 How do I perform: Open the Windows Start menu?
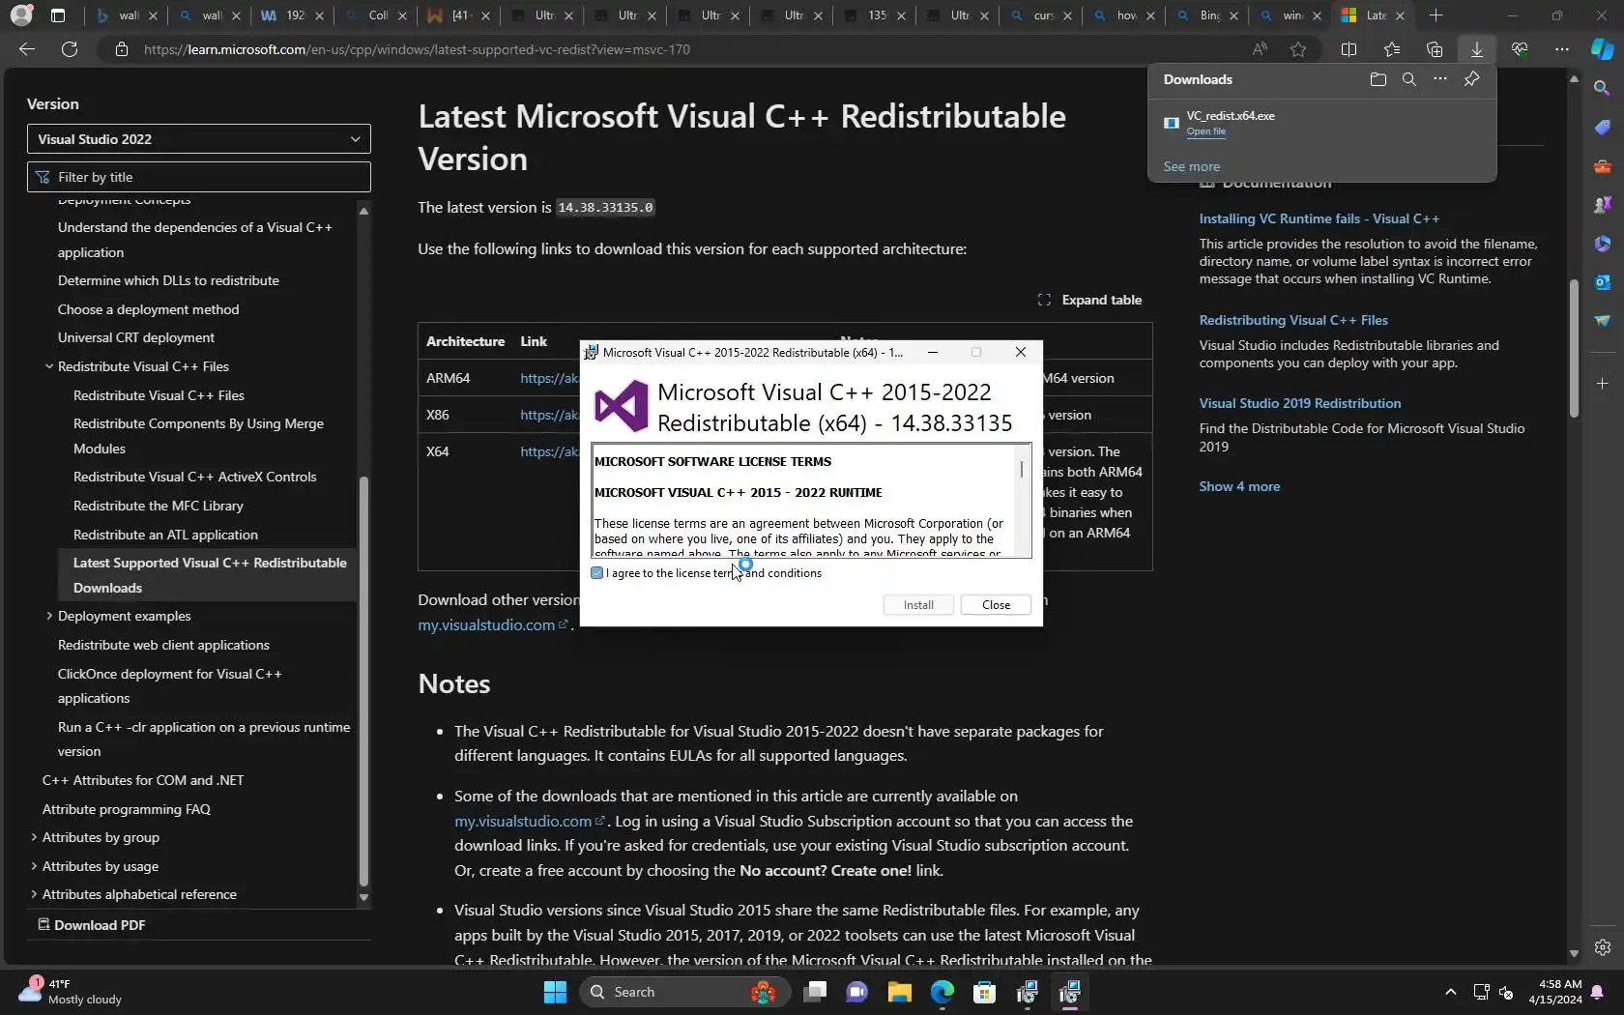point(555,992)
